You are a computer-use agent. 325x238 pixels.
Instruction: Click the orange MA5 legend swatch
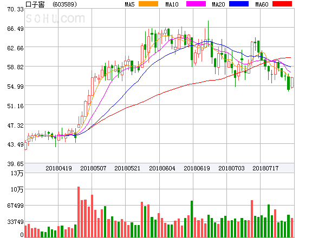coord(148,4)
